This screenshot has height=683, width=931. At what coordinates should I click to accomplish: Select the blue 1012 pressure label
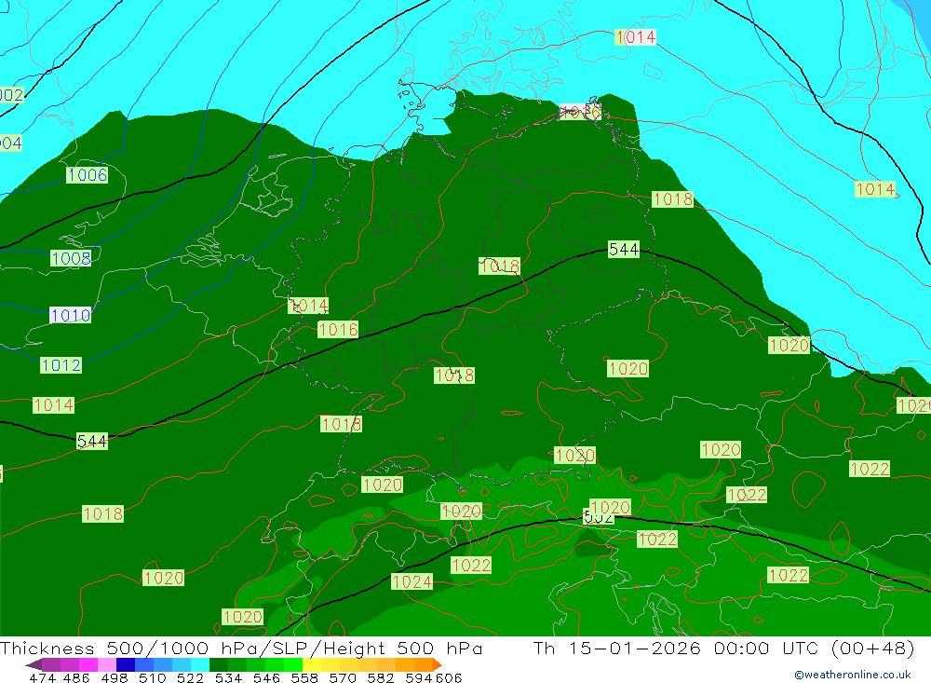pos(61,365)
